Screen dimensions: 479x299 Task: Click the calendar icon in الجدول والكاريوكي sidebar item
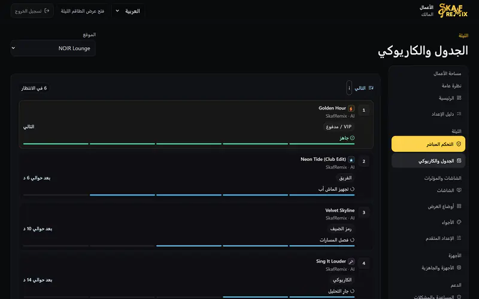[459, 161]
